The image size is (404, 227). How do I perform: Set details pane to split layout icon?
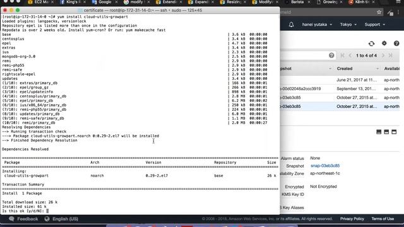pos(386,132)
